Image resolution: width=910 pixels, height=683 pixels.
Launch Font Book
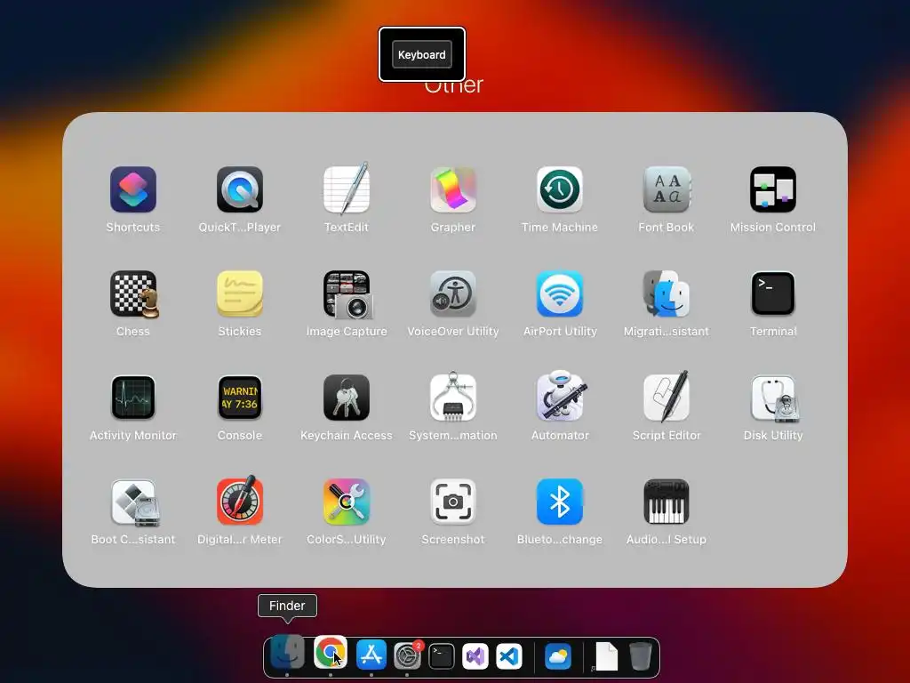click(667, 189)
